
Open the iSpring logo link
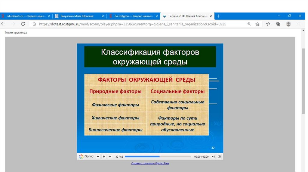(86, 156)
